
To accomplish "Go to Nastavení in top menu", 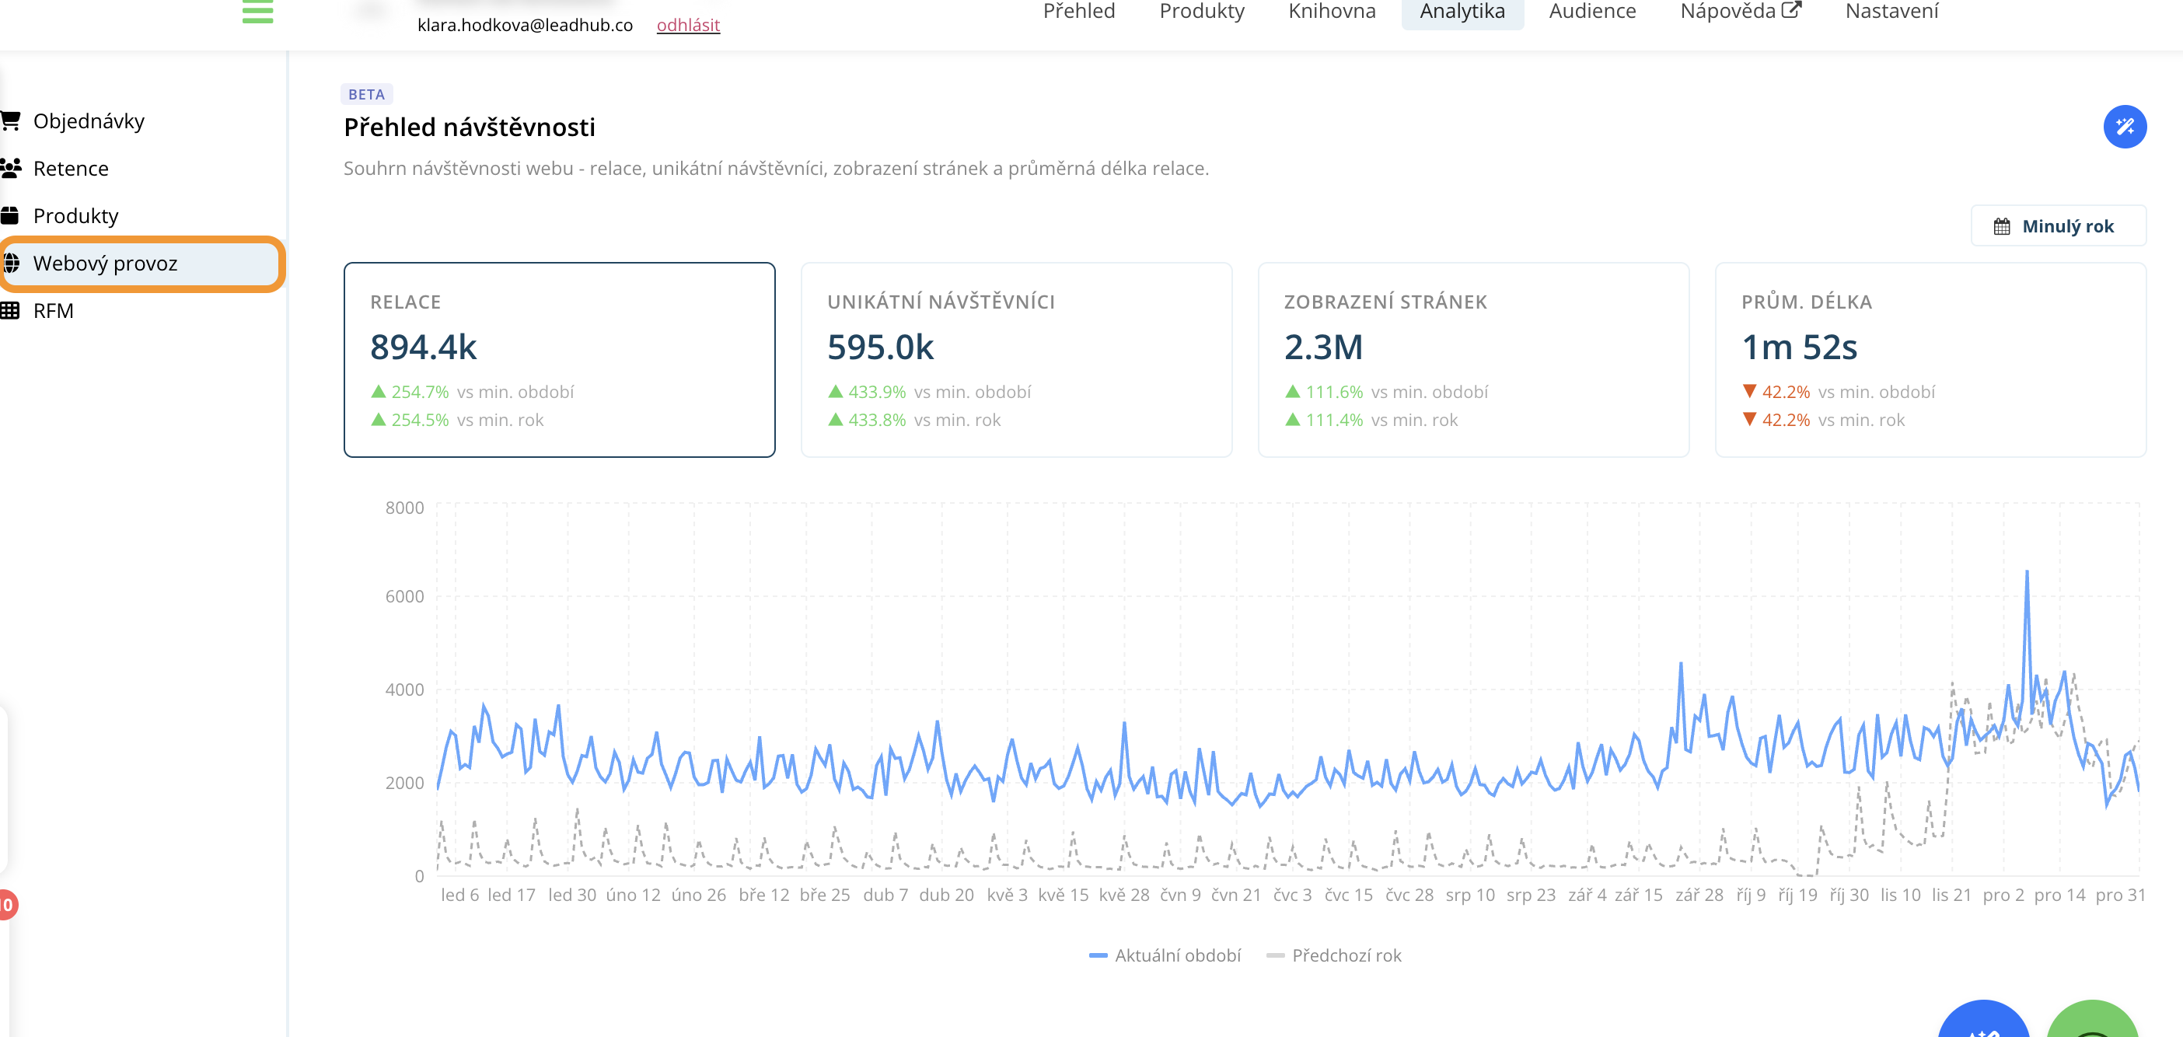I will click(x=1891, y=12).
